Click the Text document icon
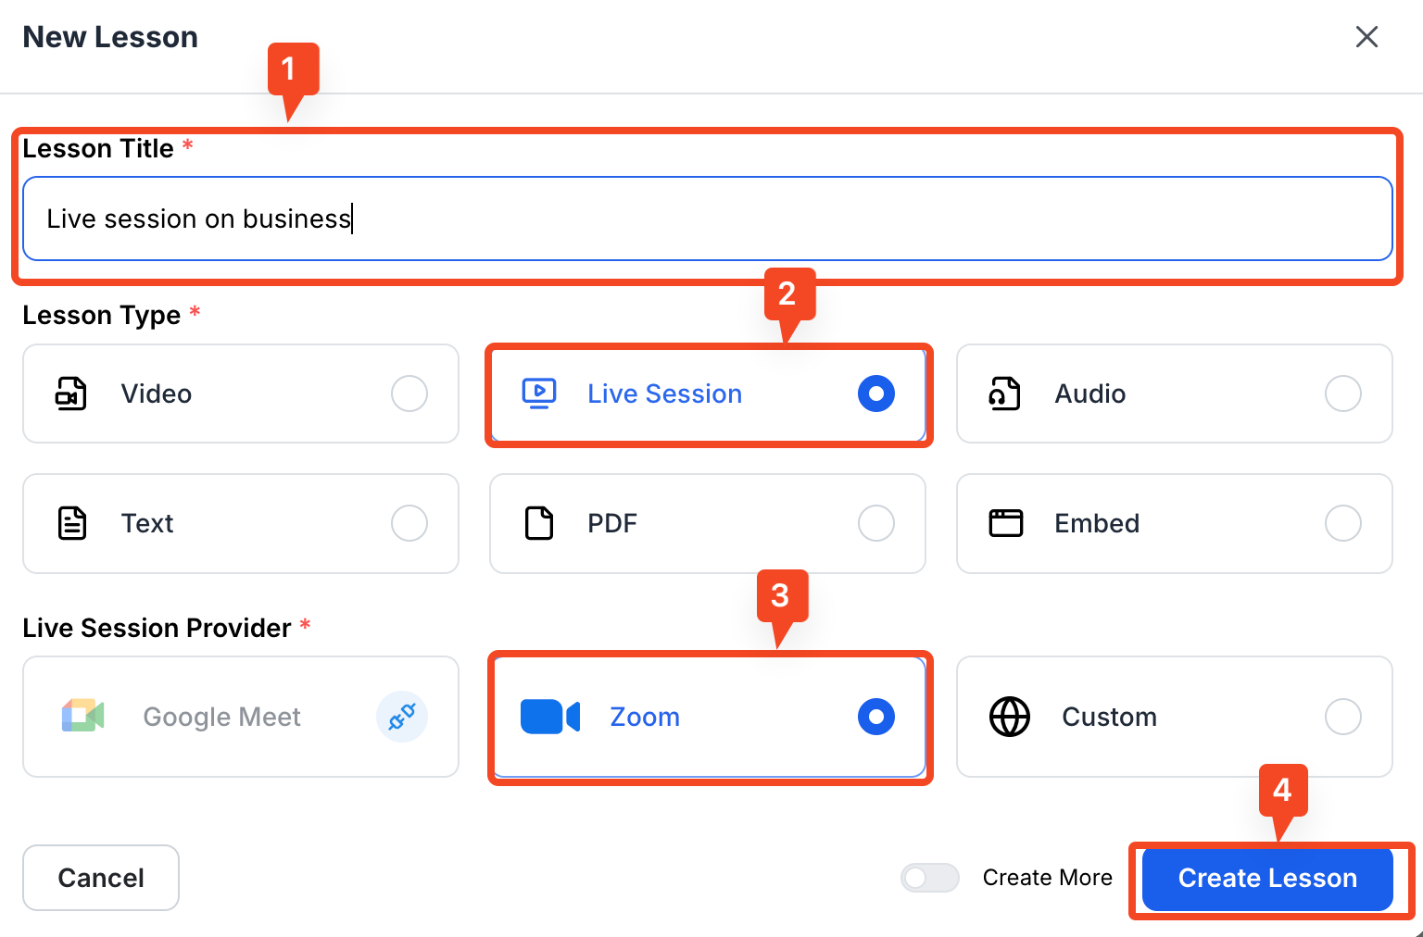 click(71, 523)
